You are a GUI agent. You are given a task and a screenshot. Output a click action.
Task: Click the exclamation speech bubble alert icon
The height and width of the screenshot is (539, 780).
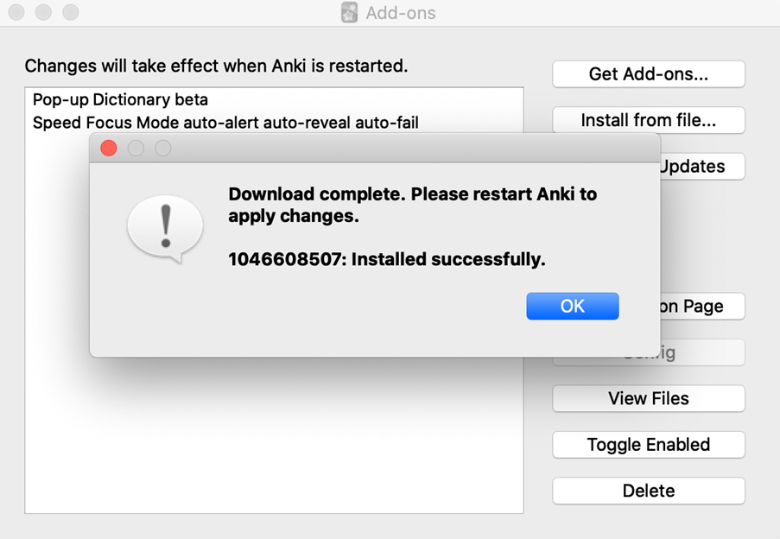click(165, 229)
